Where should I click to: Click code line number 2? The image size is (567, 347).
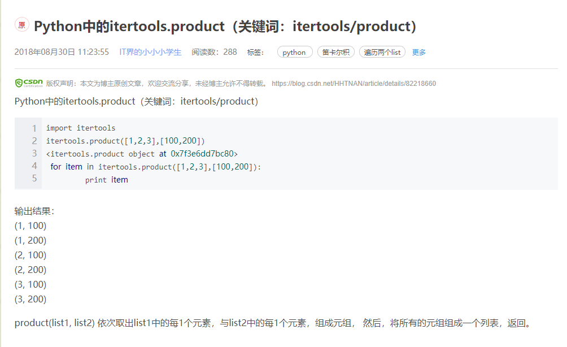click(34, 141)
